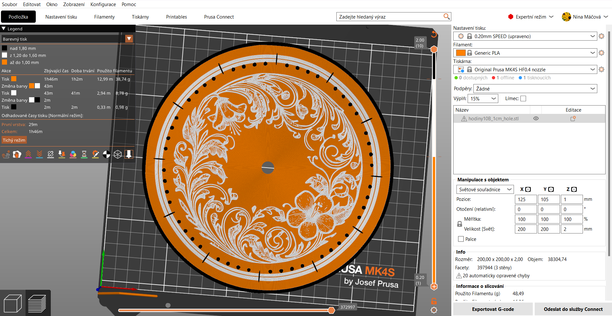This screenshot has height=316, width=612.
Task: Toggle wipe moves visibility icon
Action: click(x=17, y=154)
